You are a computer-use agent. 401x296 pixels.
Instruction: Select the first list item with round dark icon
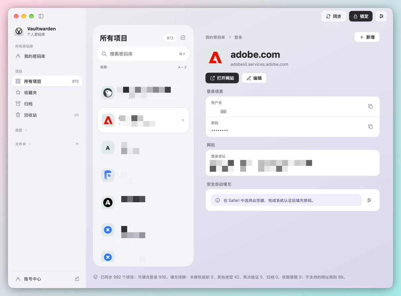click(143, 93)
